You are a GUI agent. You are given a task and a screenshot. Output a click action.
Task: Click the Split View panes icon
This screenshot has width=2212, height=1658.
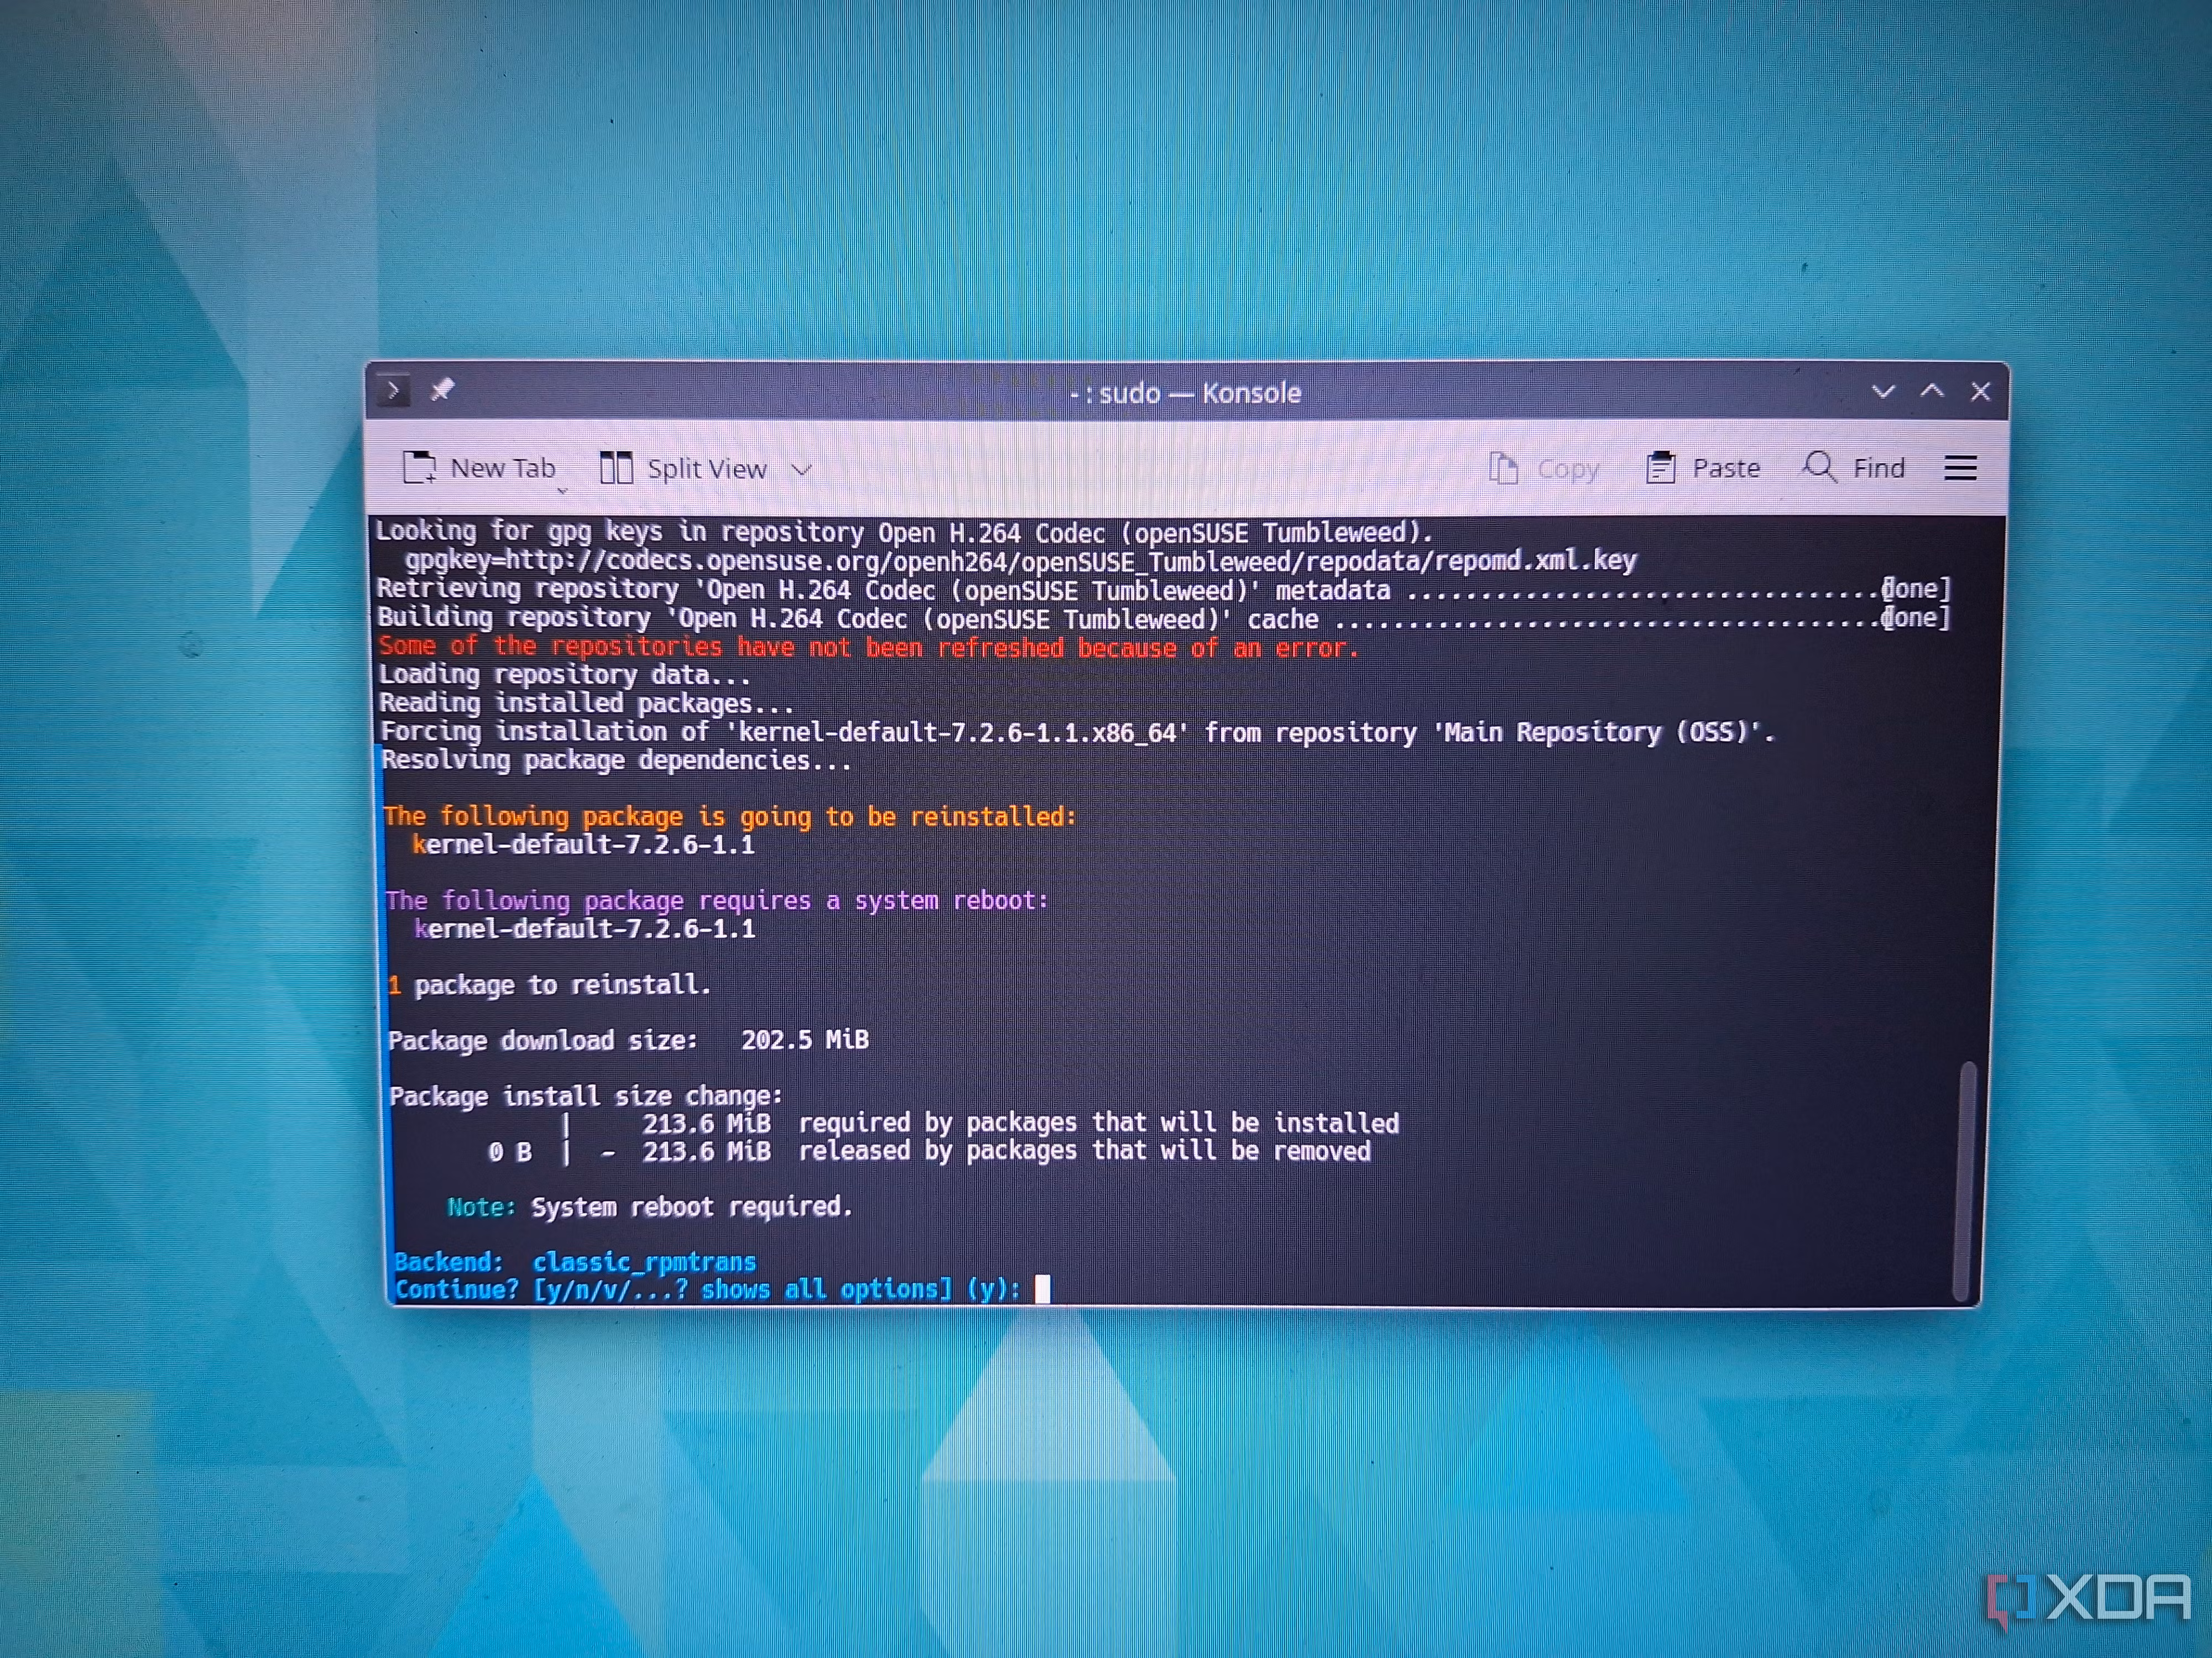(616, 468)
